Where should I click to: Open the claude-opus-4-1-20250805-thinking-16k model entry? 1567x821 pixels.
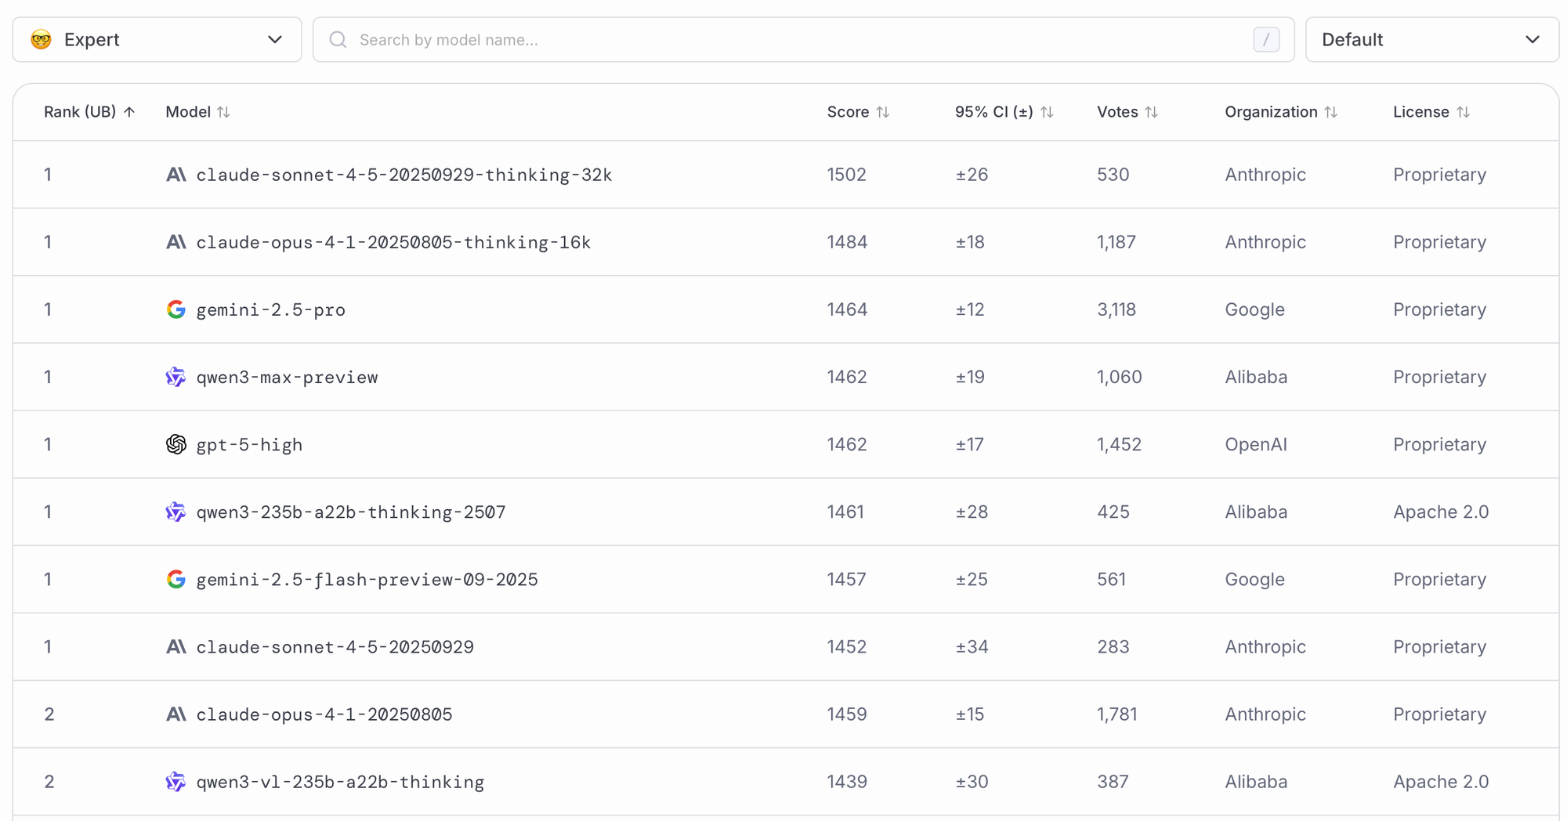pyautogui.click(x=393, y=242)
